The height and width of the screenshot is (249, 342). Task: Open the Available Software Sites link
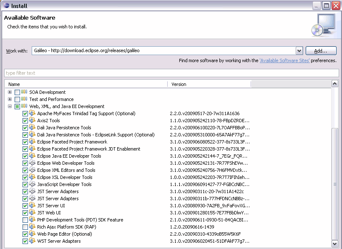click(x=284, y=60)
